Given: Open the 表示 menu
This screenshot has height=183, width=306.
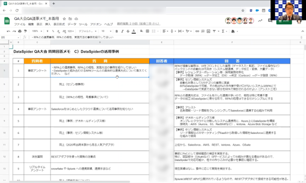Looking at the screenshot, I should [x=40, y=24].
